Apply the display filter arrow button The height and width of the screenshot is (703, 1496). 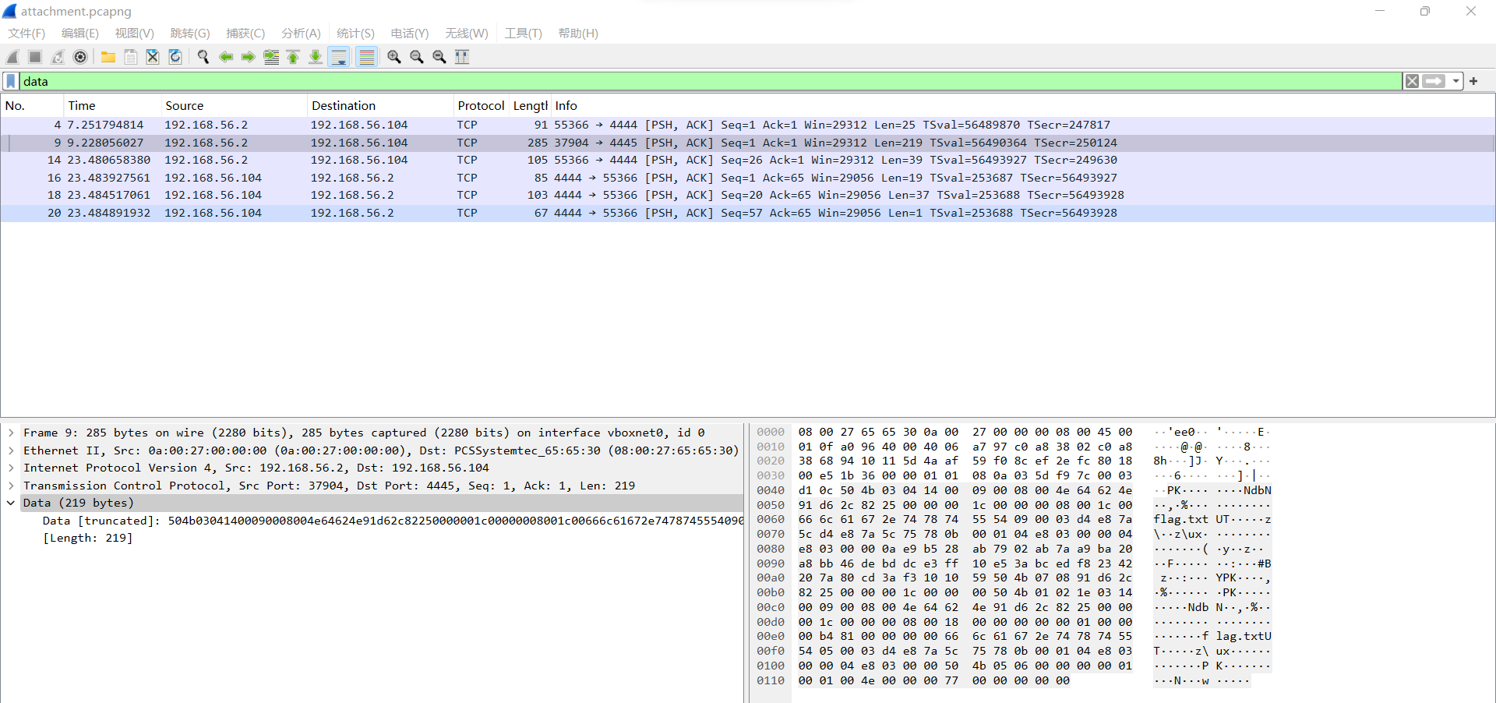click(x=1434, y=81)
